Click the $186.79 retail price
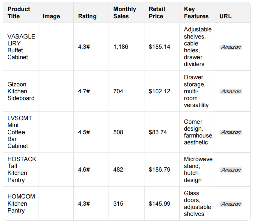Screen dimensions: 254x223 coord(159,169)
